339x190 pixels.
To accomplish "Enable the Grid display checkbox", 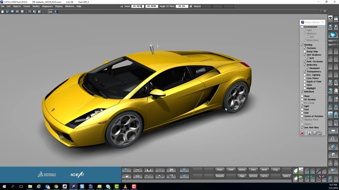I will 302,113.
